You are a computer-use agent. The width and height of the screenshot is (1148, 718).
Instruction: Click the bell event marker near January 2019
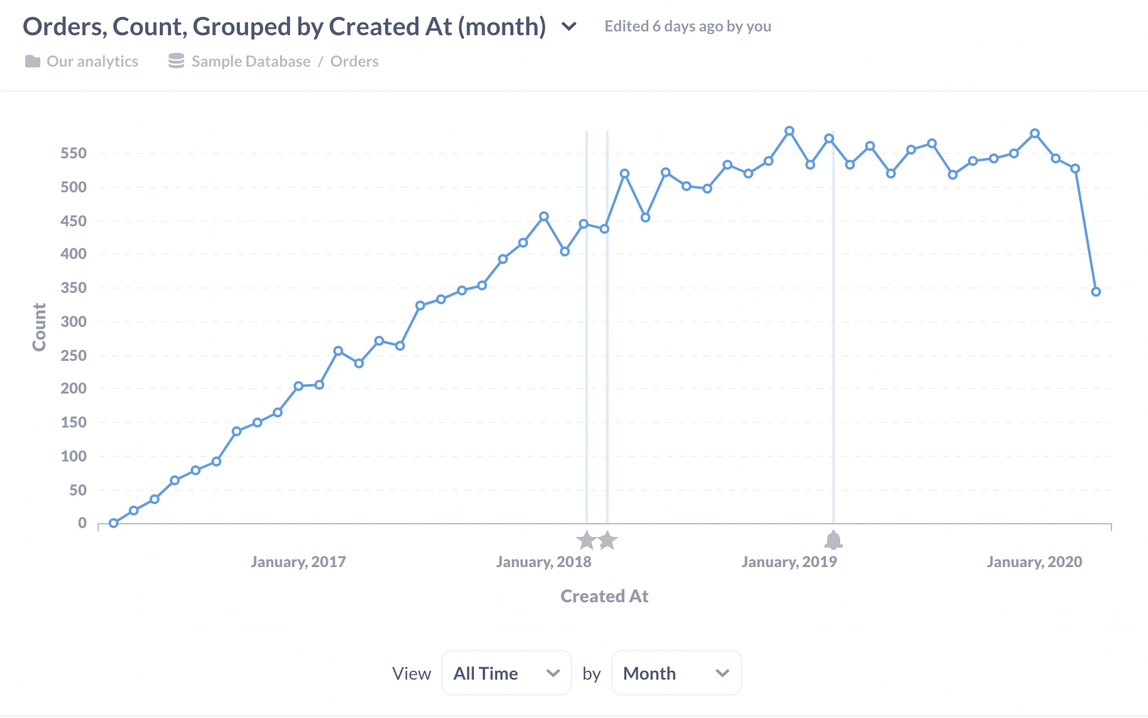pyautogui.click(x=833, y=539)
